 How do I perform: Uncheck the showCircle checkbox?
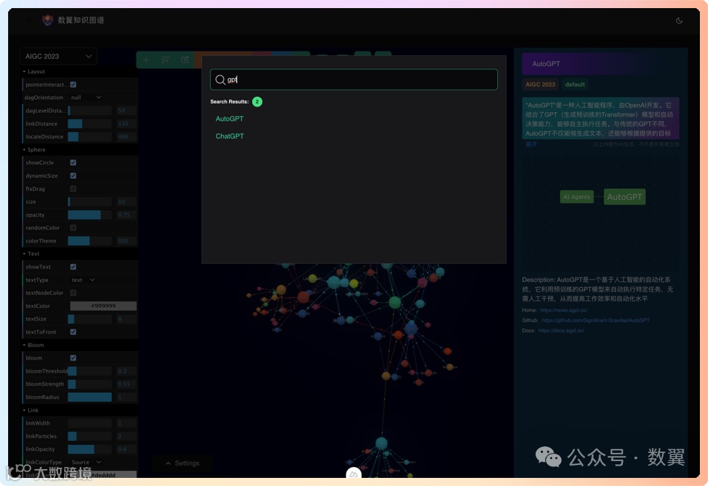[73, 163]
